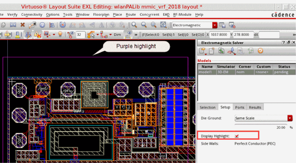
Task: Click the Zoom Out magnifier icon
Action: (x=144, y=25)
